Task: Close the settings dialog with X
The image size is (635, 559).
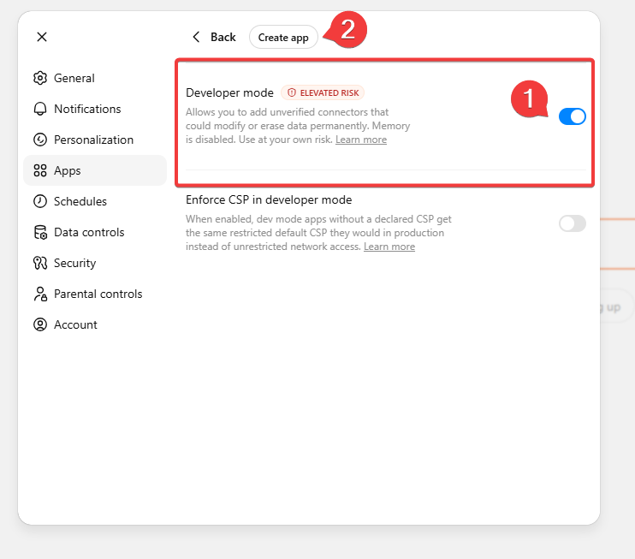Action: [42, 37]
